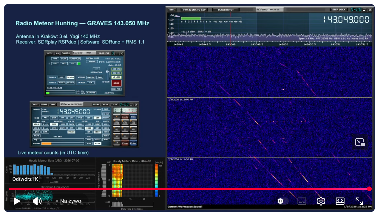Click PWR & SNR TO CSV button

194,10
